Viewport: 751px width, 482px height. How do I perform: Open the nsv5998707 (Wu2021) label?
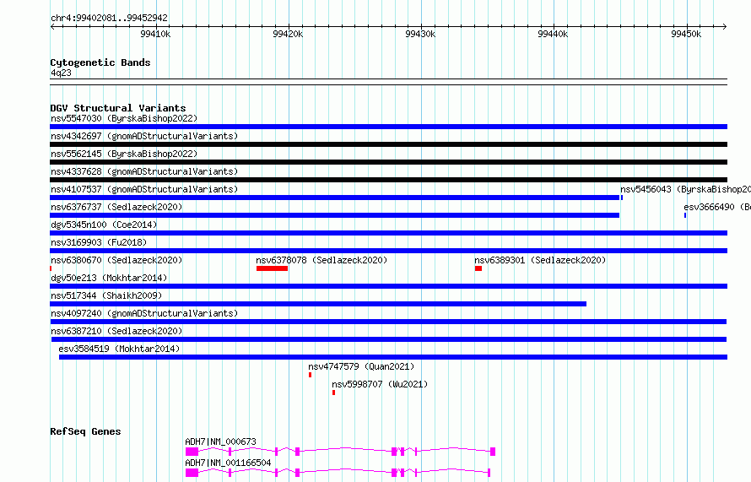coord(380,384)
